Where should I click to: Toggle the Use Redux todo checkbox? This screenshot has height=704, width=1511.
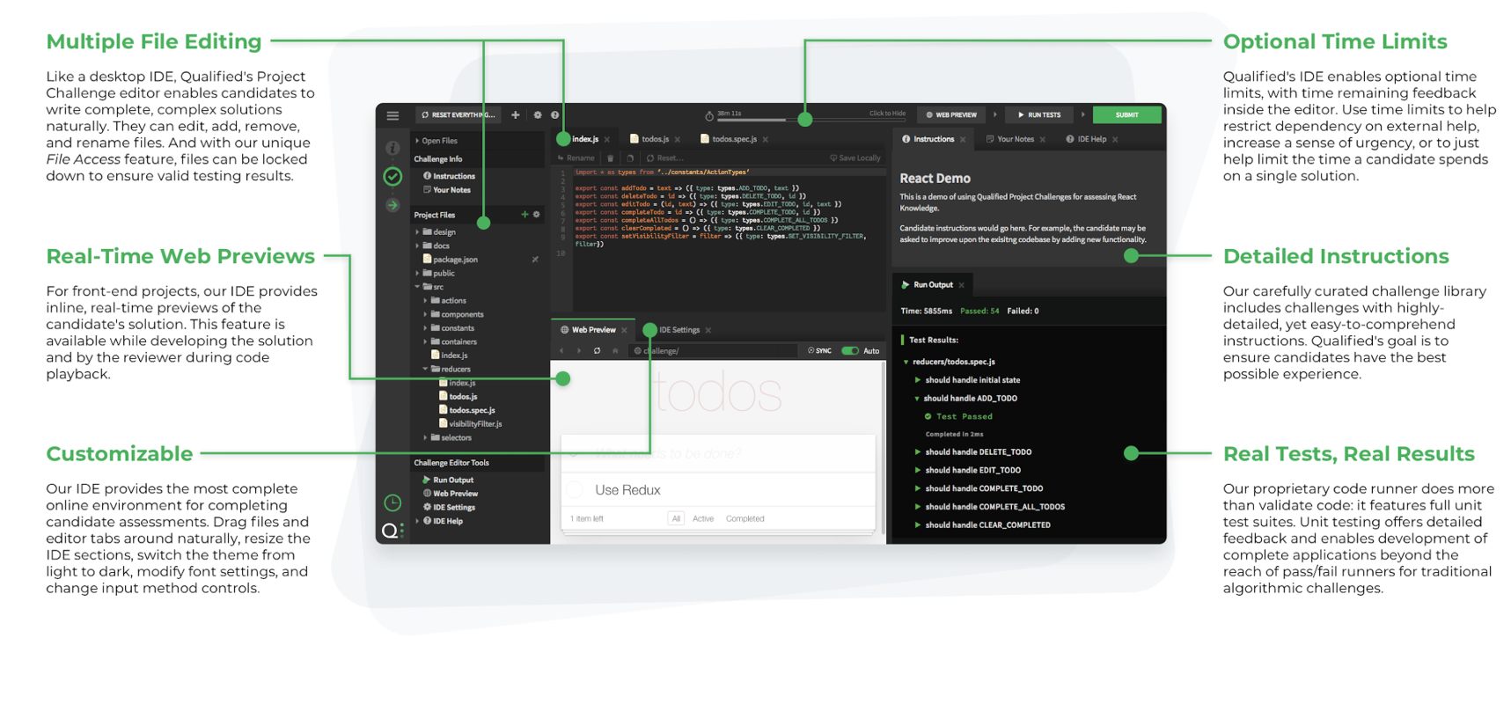[x=575, y=490]
